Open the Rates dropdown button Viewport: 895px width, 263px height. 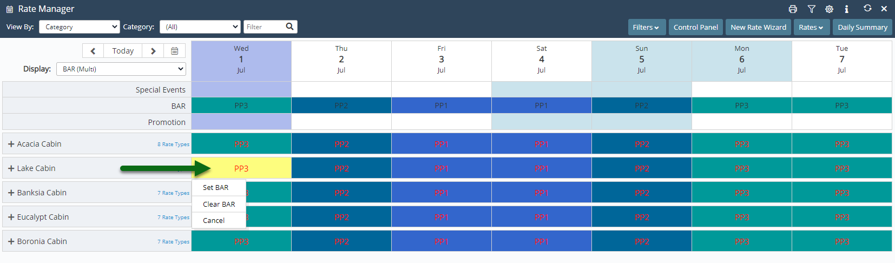click(811, 27)
